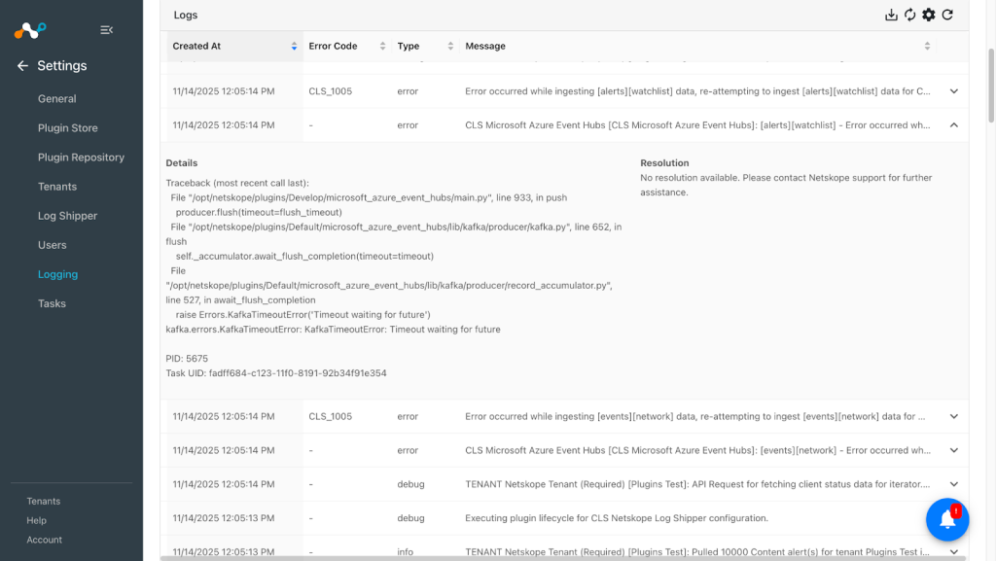Select the text PID: 5675
This screenshot has width=996, height=561.
coord(187,359)
